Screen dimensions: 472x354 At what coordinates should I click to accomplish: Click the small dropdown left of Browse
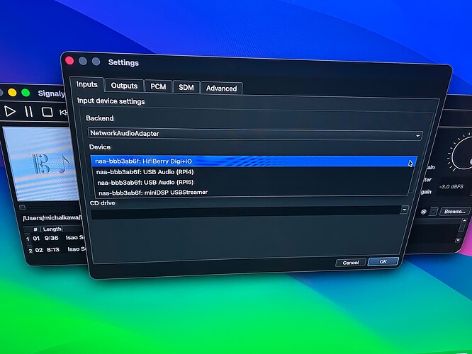click(433, 212)
